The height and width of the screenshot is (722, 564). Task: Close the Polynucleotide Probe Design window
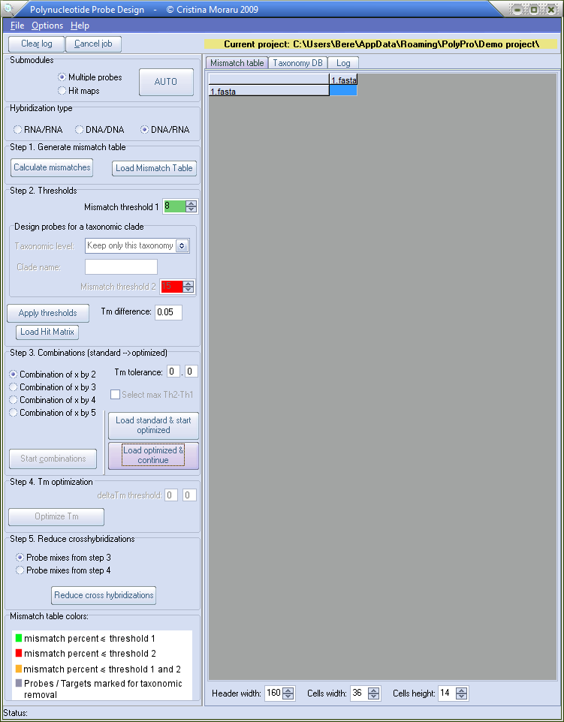pyautogui.click(x=550, y=9)
